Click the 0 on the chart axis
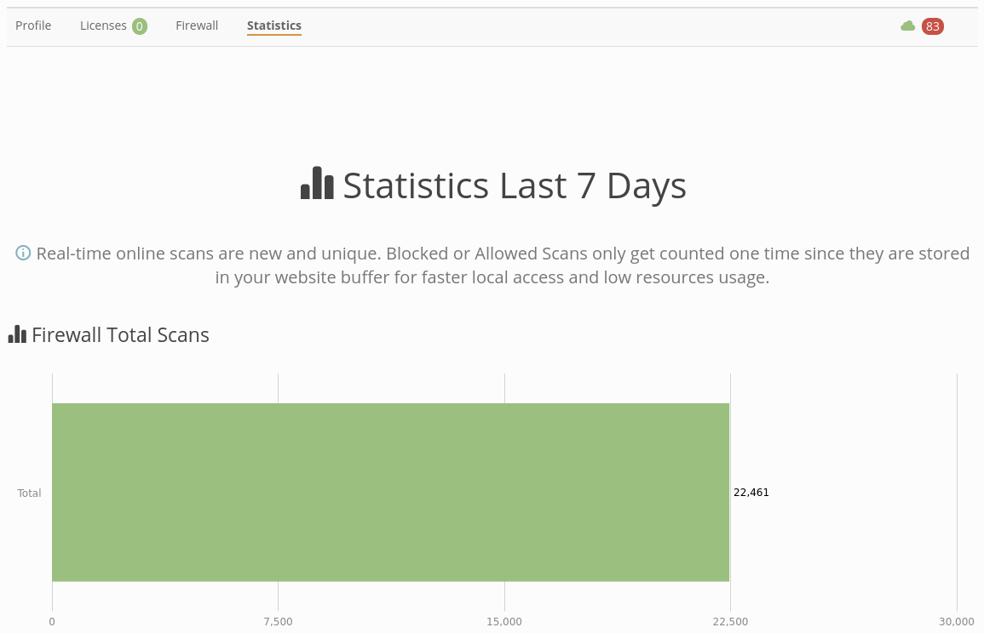The width and height of the screenshot is (984, 633). 52,621
